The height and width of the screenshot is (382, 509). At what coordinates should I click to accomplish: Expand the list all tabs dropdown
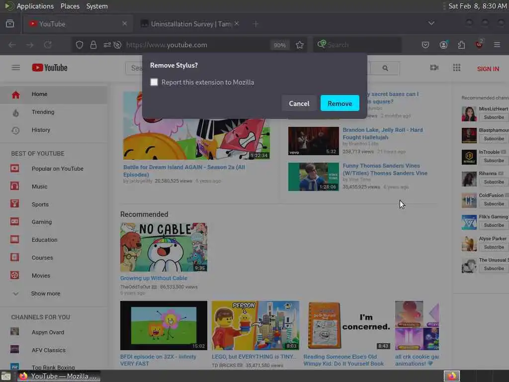(x=431, y=23)
